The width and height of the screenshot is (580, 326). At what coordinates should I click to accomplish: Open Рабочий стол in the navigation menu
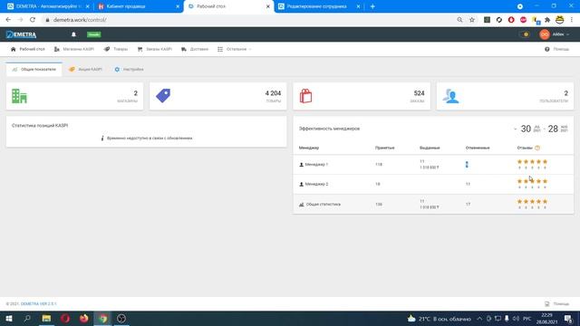28,49
